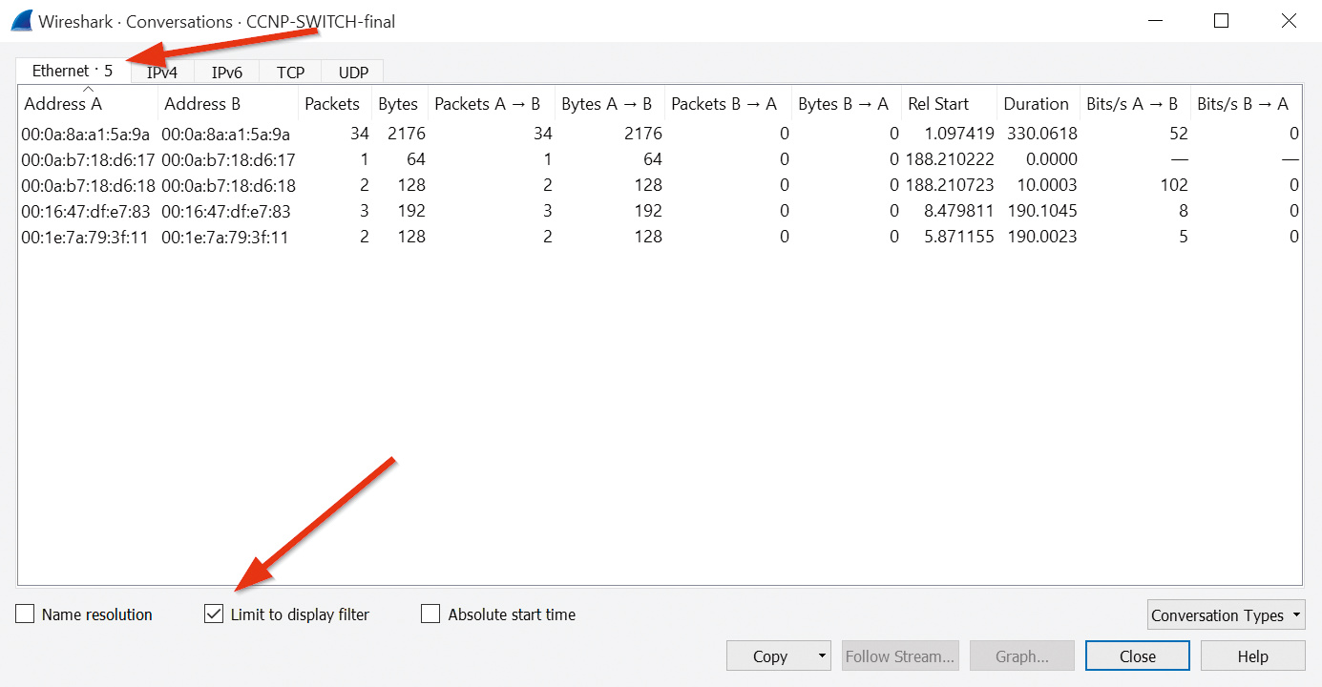The width and height of the screenshot is (1322, 687).
Task: Select the TCP tab
Action: [x=290, y=73]
